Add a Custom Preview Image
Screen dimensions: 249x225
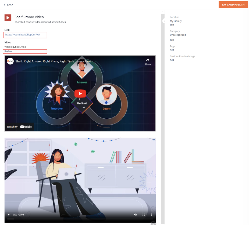coord(172,60)
